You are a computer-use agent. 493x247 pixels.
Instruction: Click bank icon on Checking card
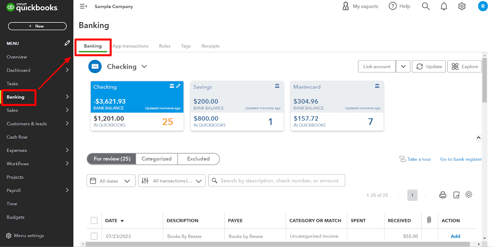[172, 86]
